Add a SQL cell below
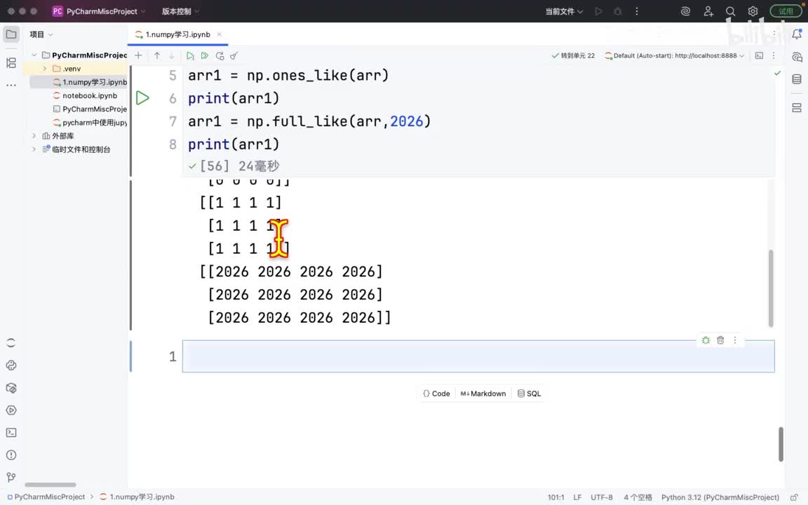The width and height of the screenshot is (808, 505). point(530,393)
